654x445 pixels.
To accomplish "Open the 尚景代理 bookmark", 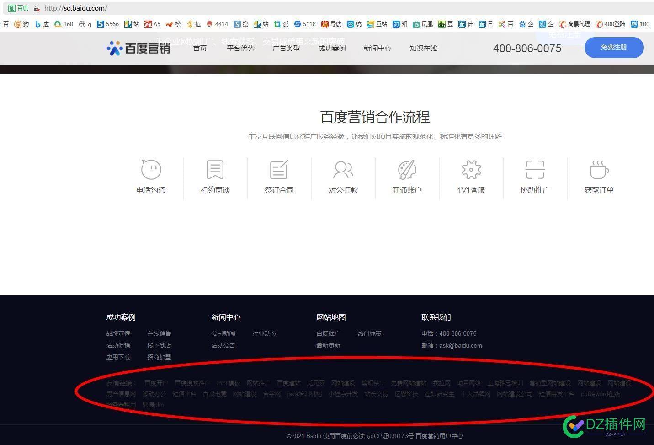I will (x=574, y=24).
